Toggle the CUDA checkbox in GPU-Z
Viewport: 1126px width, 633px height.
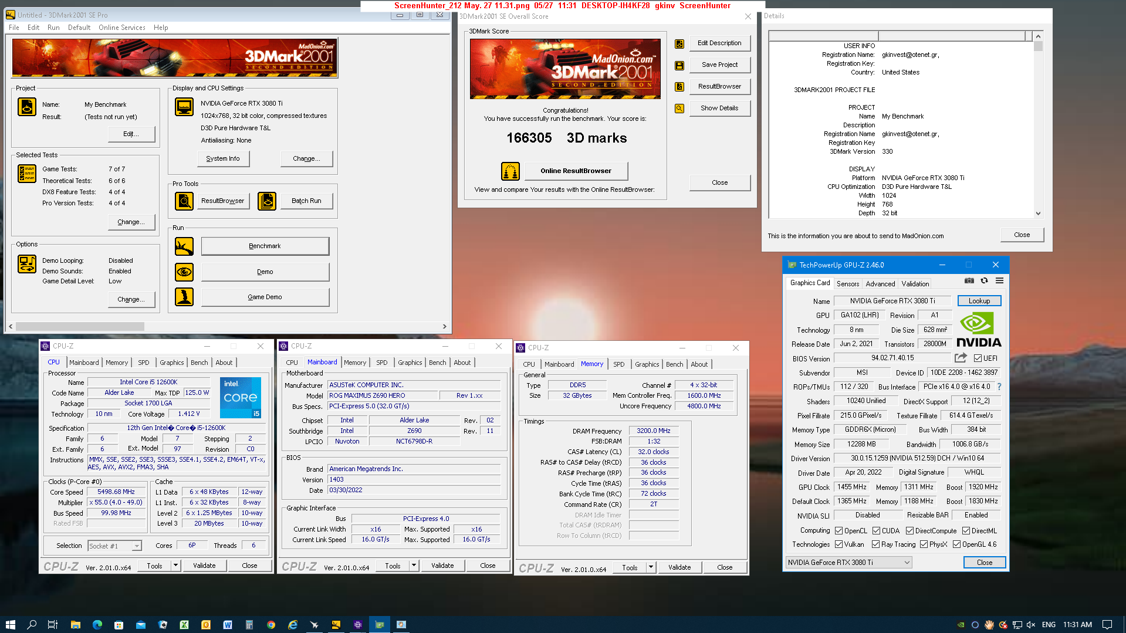876,531
